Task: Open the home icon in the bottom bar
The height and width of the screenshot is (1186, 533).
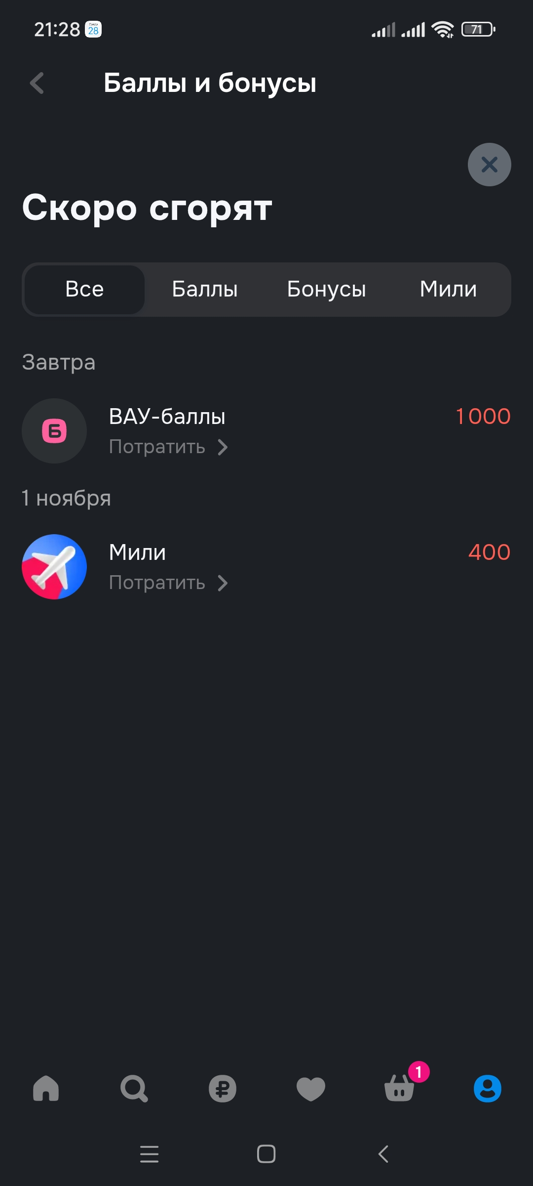Action: click(x=46, y=1088)
